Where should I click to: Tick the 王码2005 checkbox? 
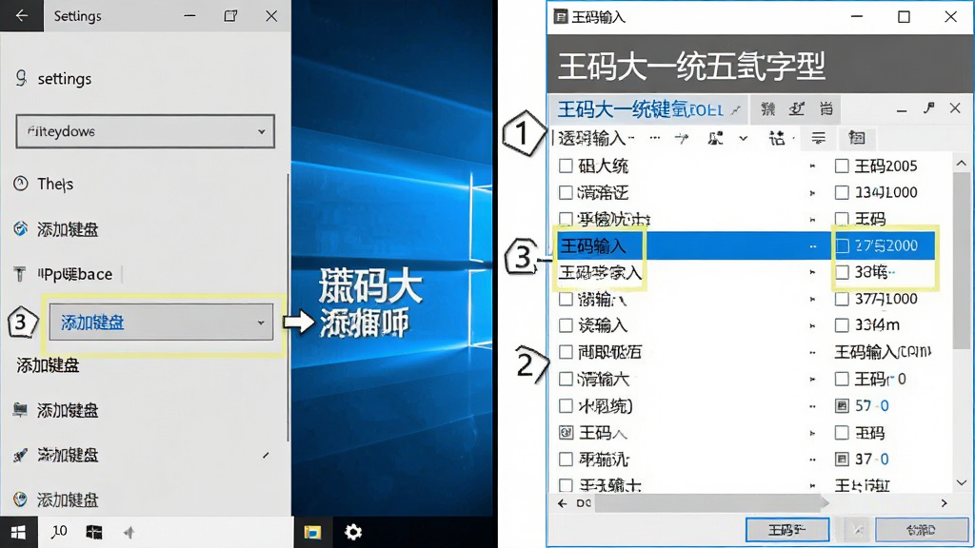(842, 166)
